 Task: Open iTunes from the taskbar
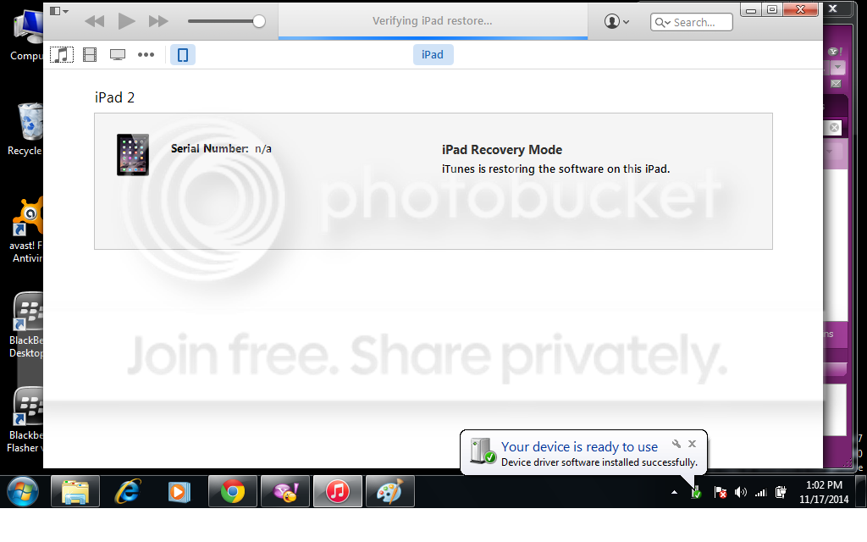point(337,491)
